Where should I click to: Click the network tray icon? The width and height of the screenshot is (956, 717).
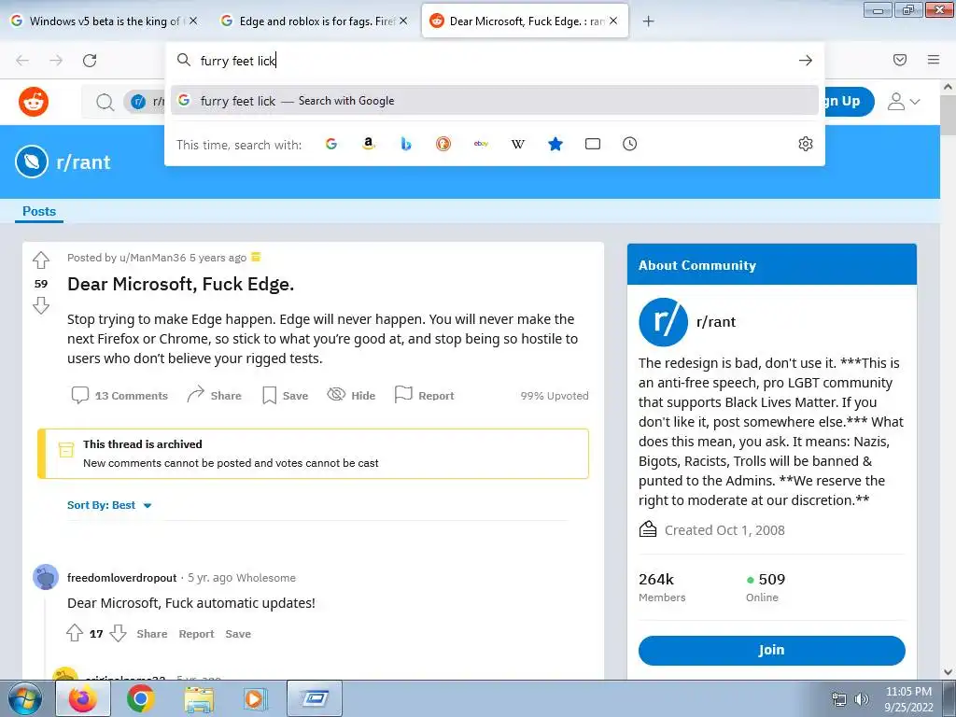coord(839,699)
